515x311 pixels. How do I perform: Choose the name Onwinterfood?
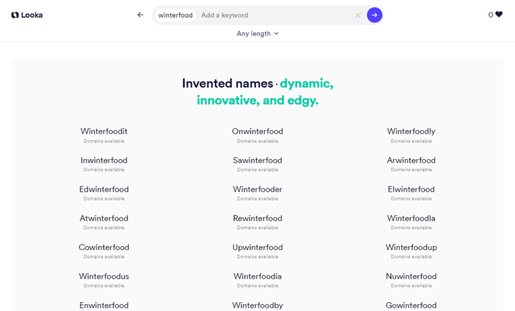[x=257, y=131]
